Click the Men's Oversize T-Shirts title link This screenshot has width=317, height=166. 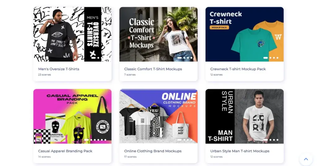click(59, 69)
